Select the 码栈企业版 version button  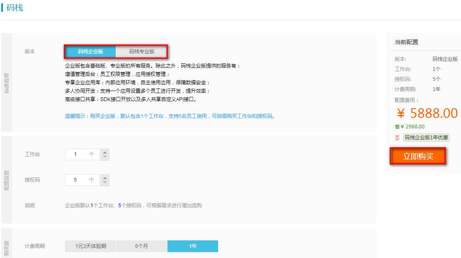pos(91,52)
